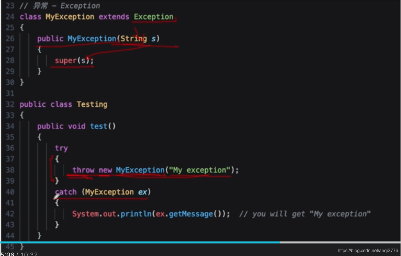Image resolution: width=401 pixels, height=256 pixels.
Task: Select the test method name on line 34
Action: pyautogui.click(x=99, y=126)
